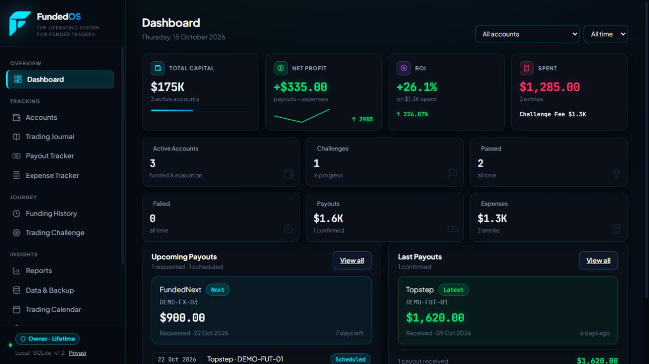The image size is (649, 364).
Task: Click the FundedOS logo icon
Action: tap(20, 24)
